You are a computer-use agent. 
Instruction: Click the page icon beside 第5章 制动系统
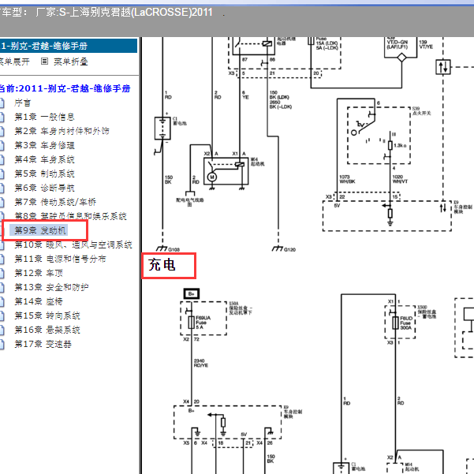point(2,174)
